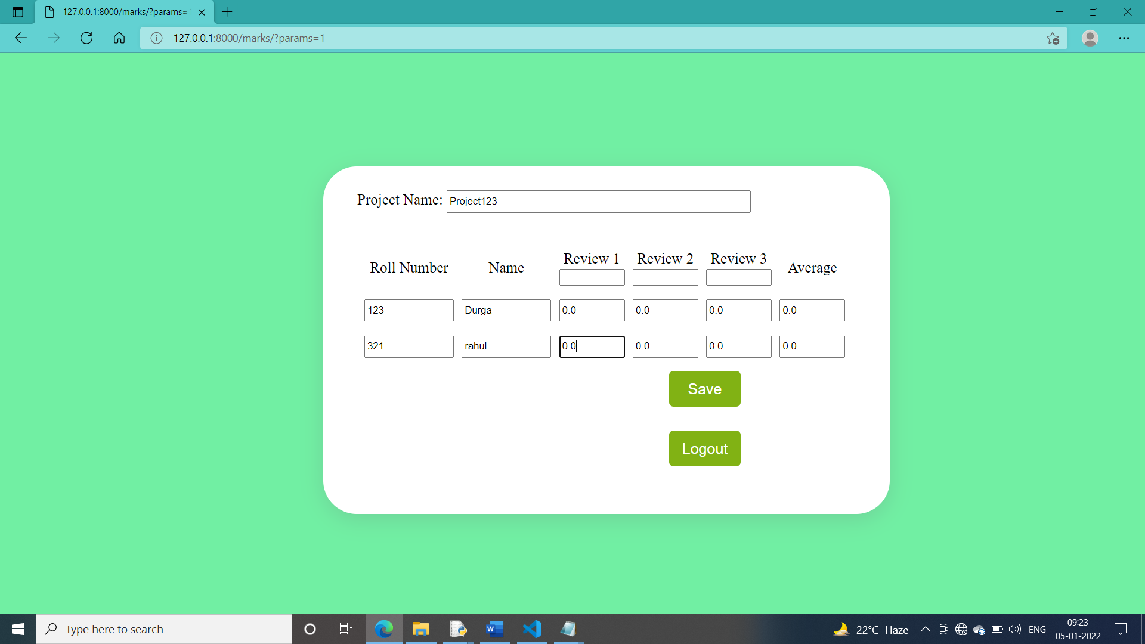
Task: Click inside the Project Name field
Action: [x=598, y=201]
